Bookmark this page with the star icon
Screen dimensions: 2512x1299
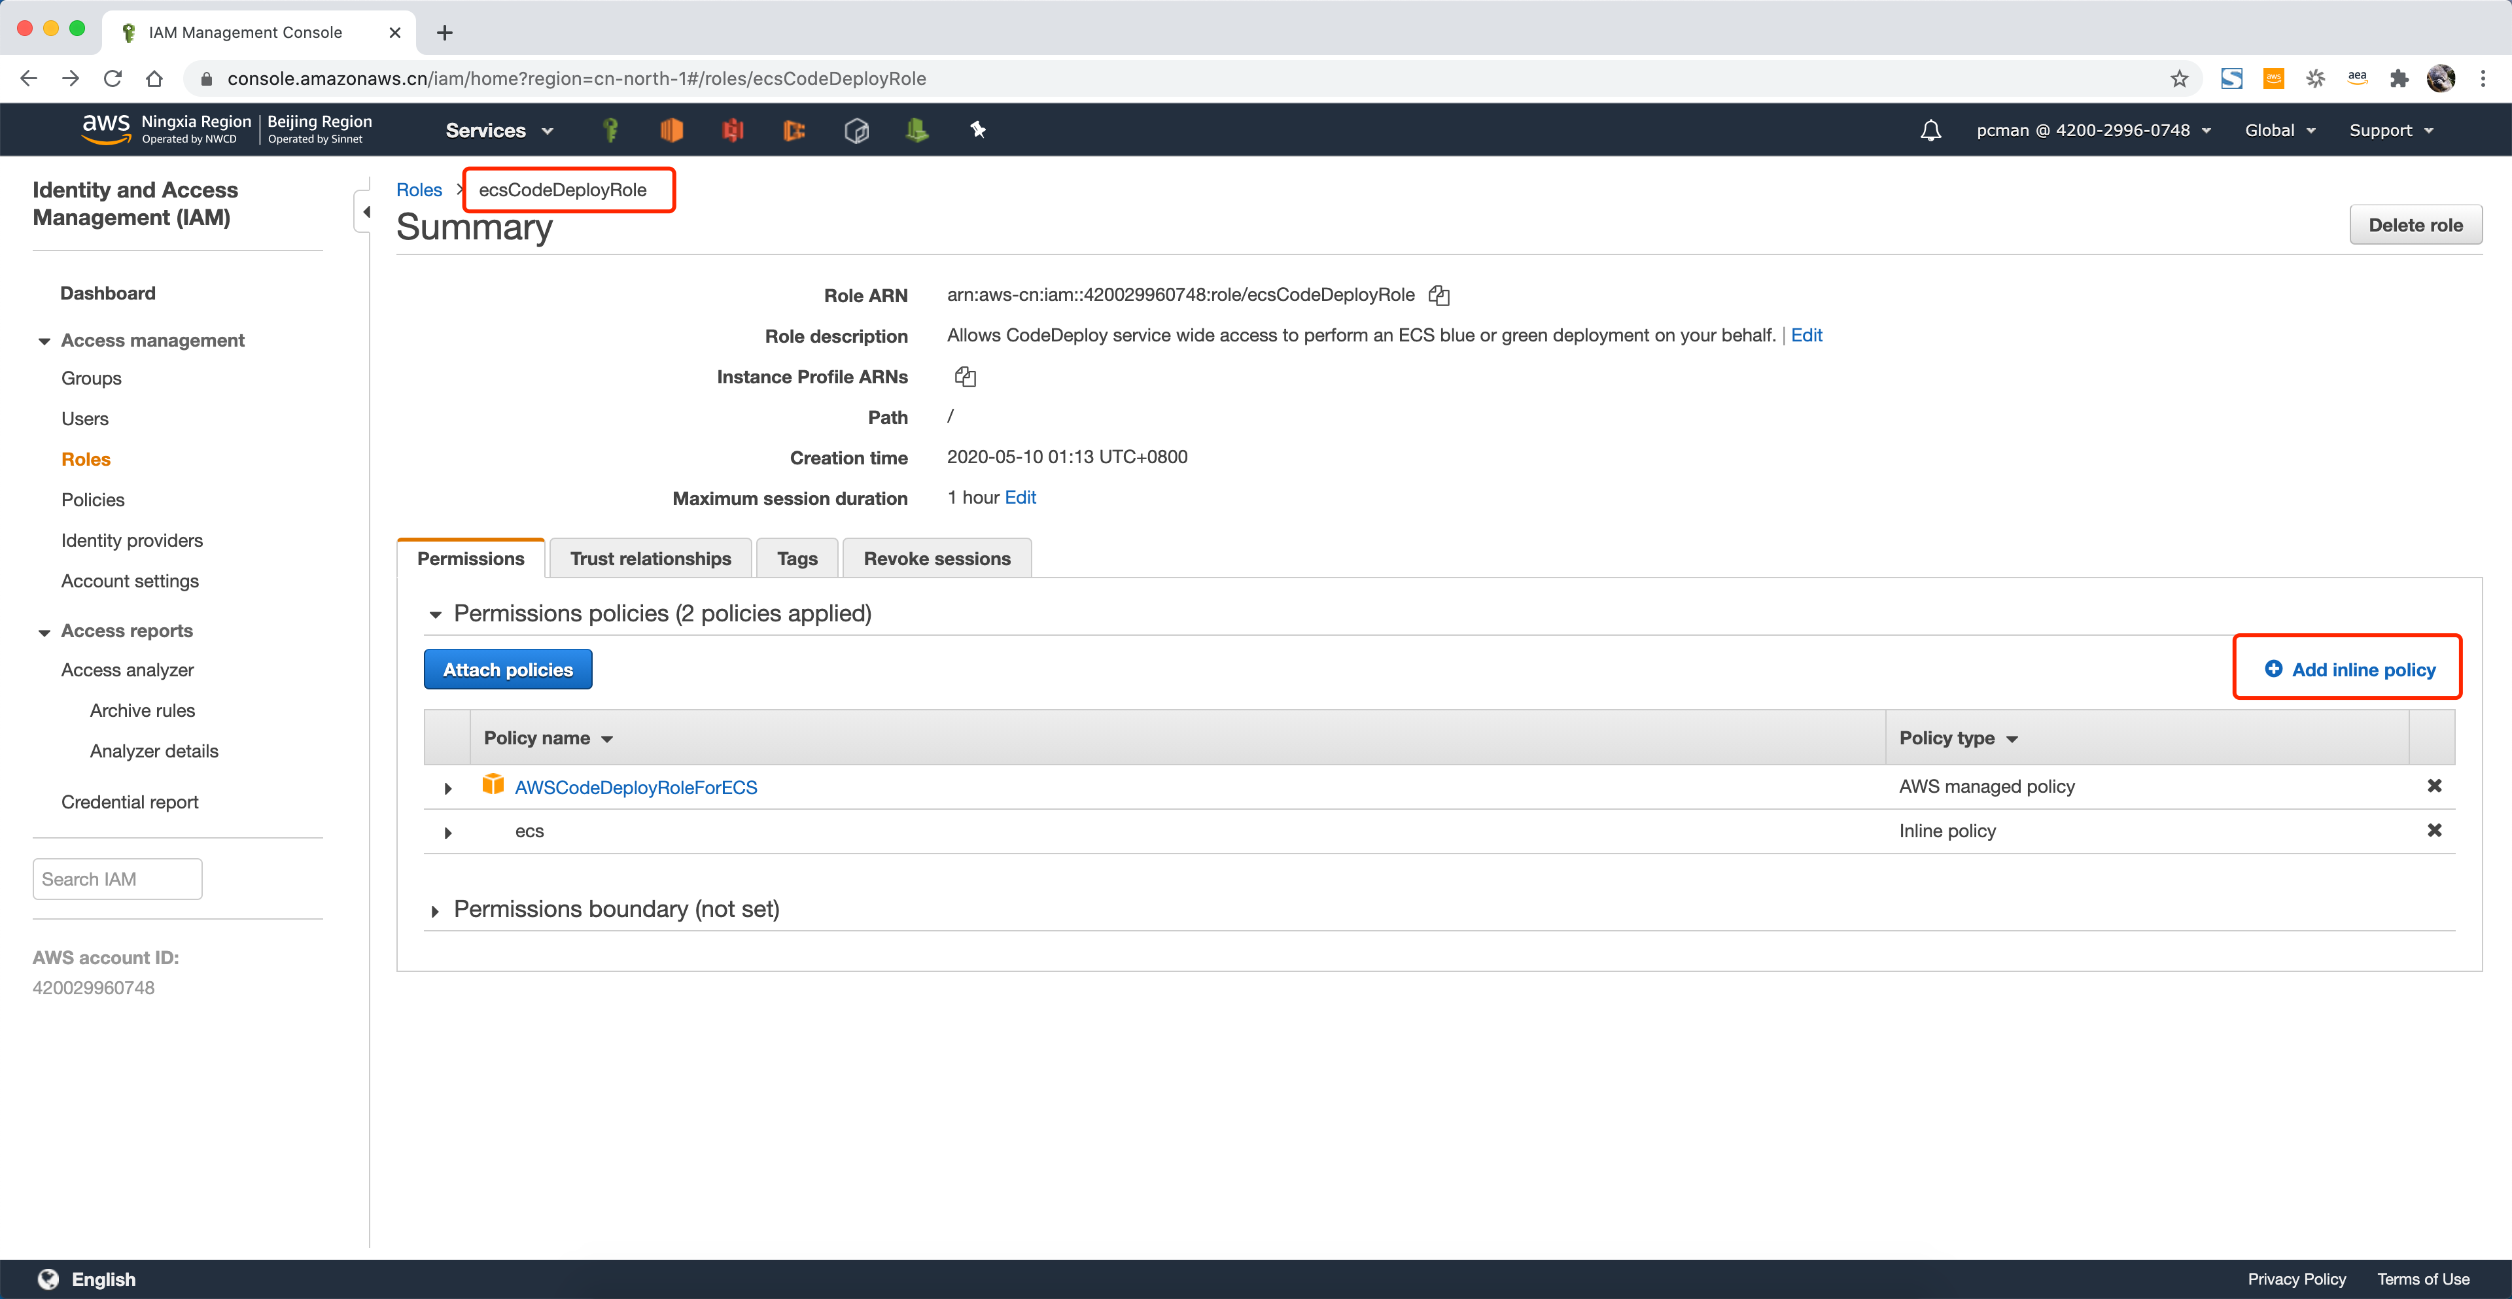[x=2178, y=79]
